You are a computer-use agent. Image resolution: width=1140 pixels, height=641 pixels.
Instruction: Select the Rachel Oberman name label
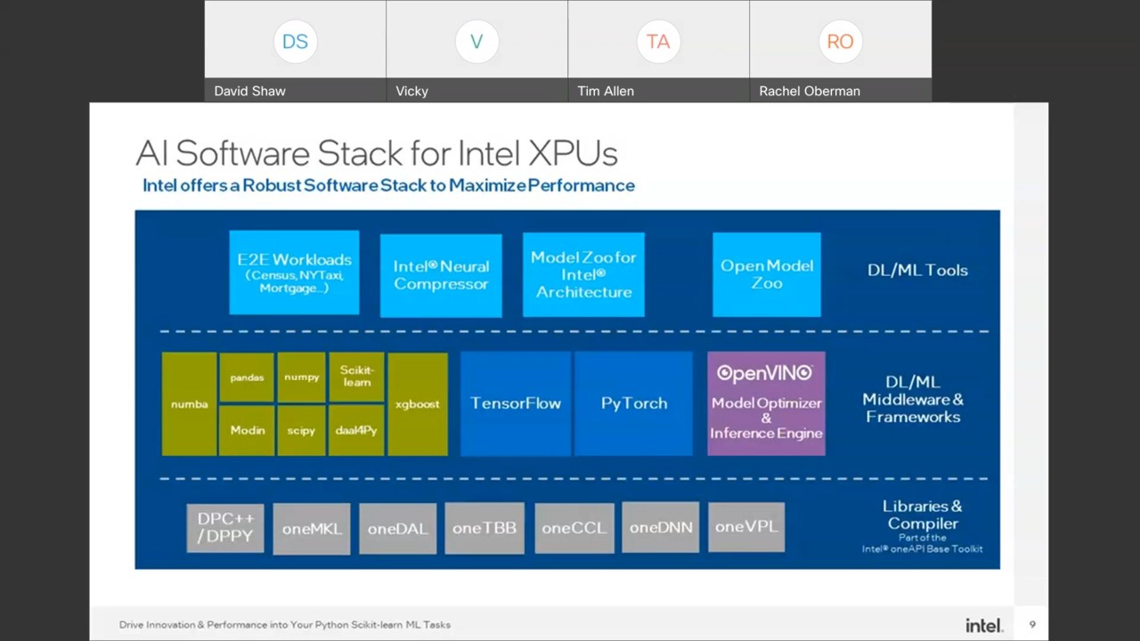(x=810, y=91)
